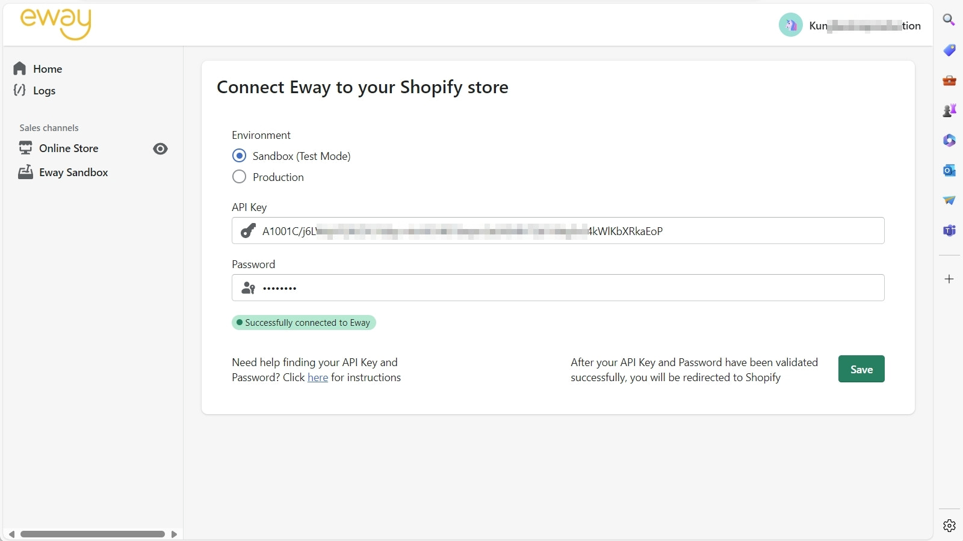Click the horizontal scrollbar left arrow
Viewport: 963px width, 541px height.
point(11,534)
